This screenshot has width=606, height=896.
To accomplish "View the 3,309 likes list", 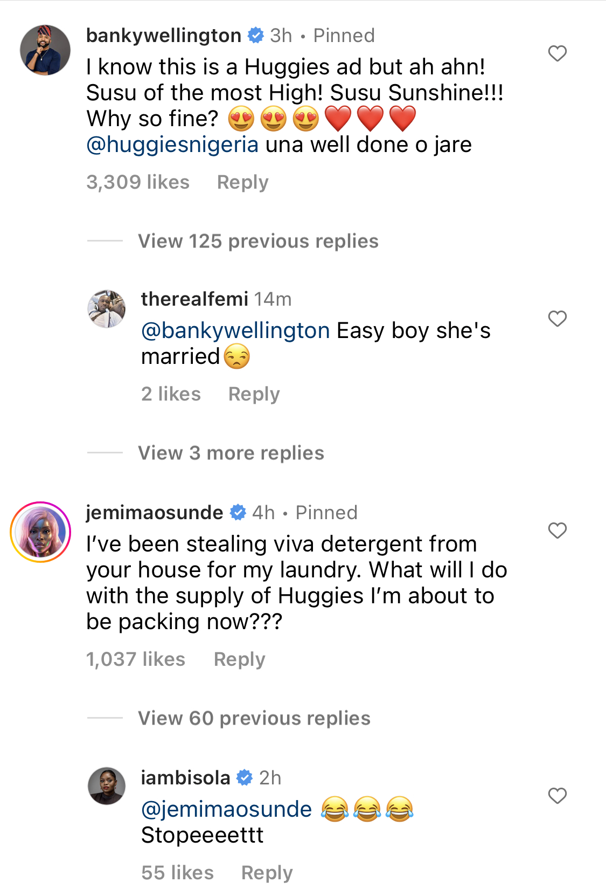I will pyautogui.click(x=138, y=182).
